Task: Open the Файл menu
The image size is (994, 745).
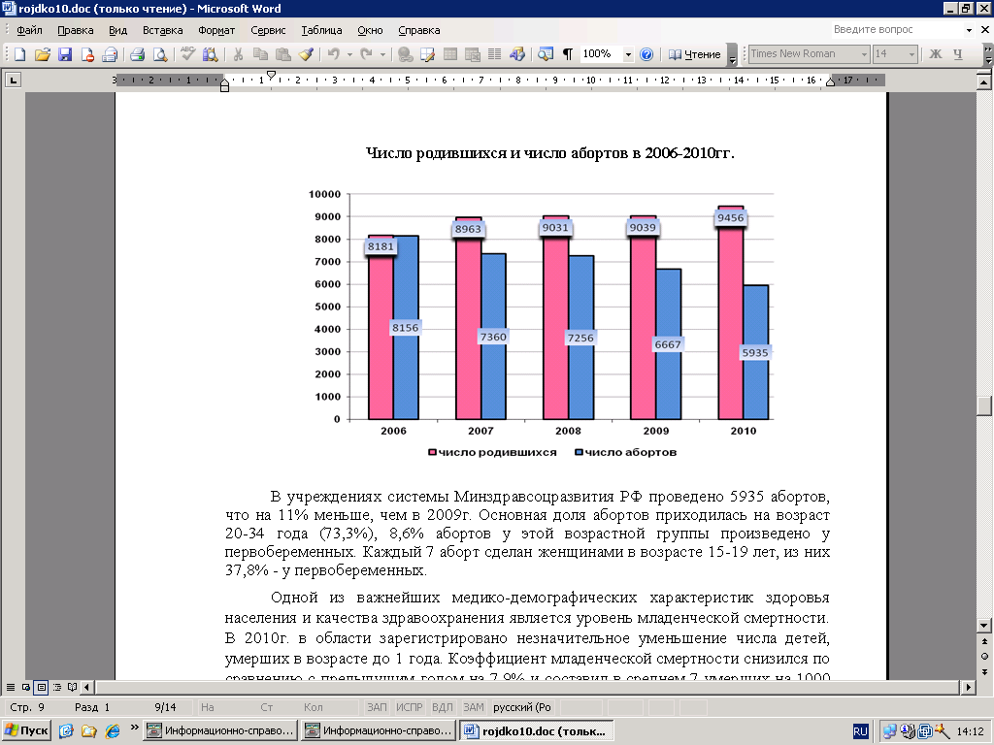Action: coord(29,30)
